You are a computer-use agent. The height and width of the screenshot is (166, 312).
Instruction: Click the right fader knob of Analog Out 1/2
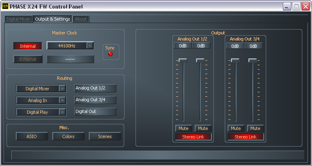click(200, 60)
